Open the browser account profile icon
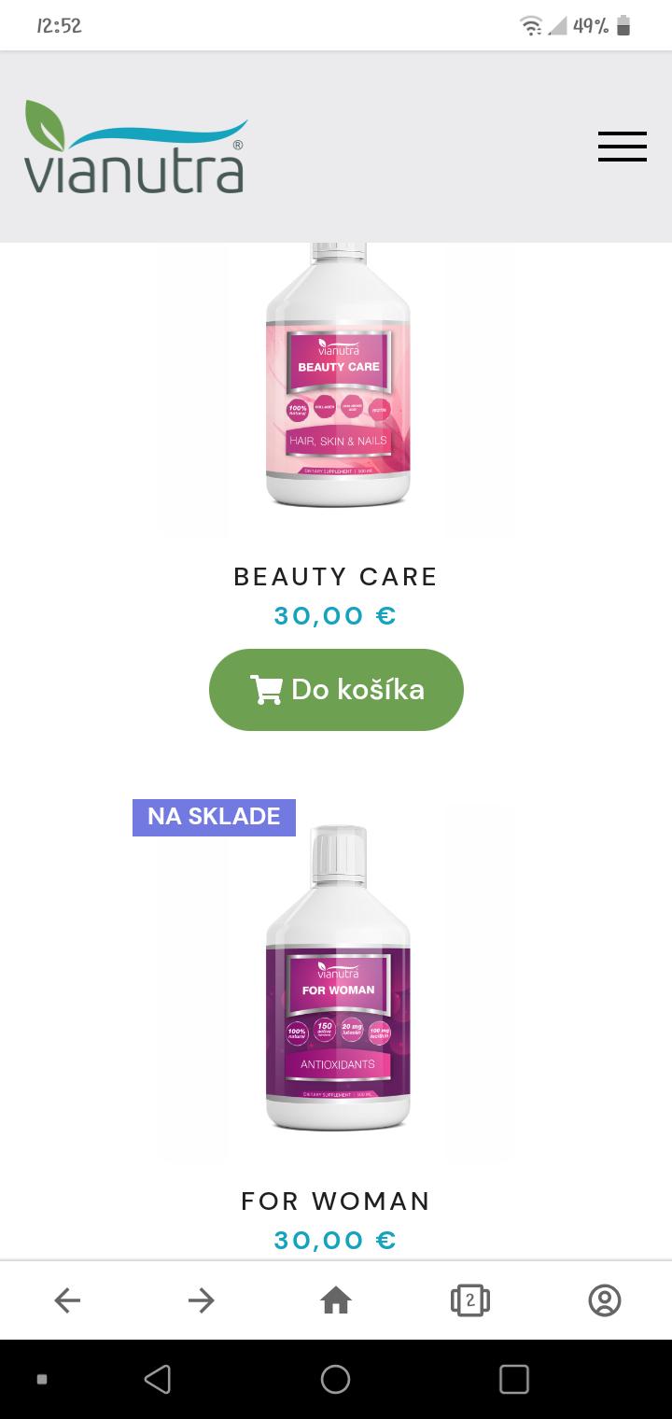 605,1300
